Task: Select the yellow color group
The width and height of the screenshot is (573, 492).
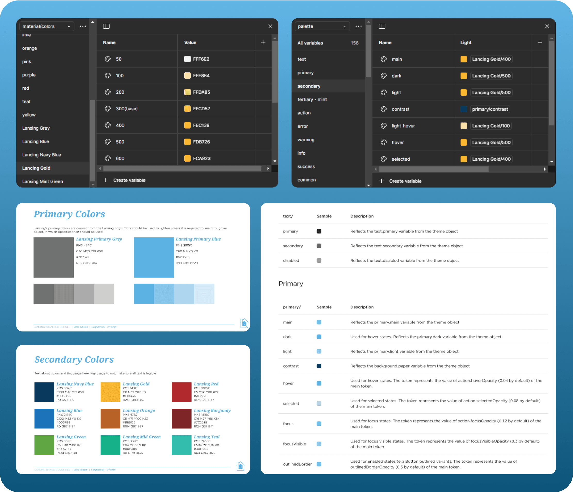Action: [53, 115]
